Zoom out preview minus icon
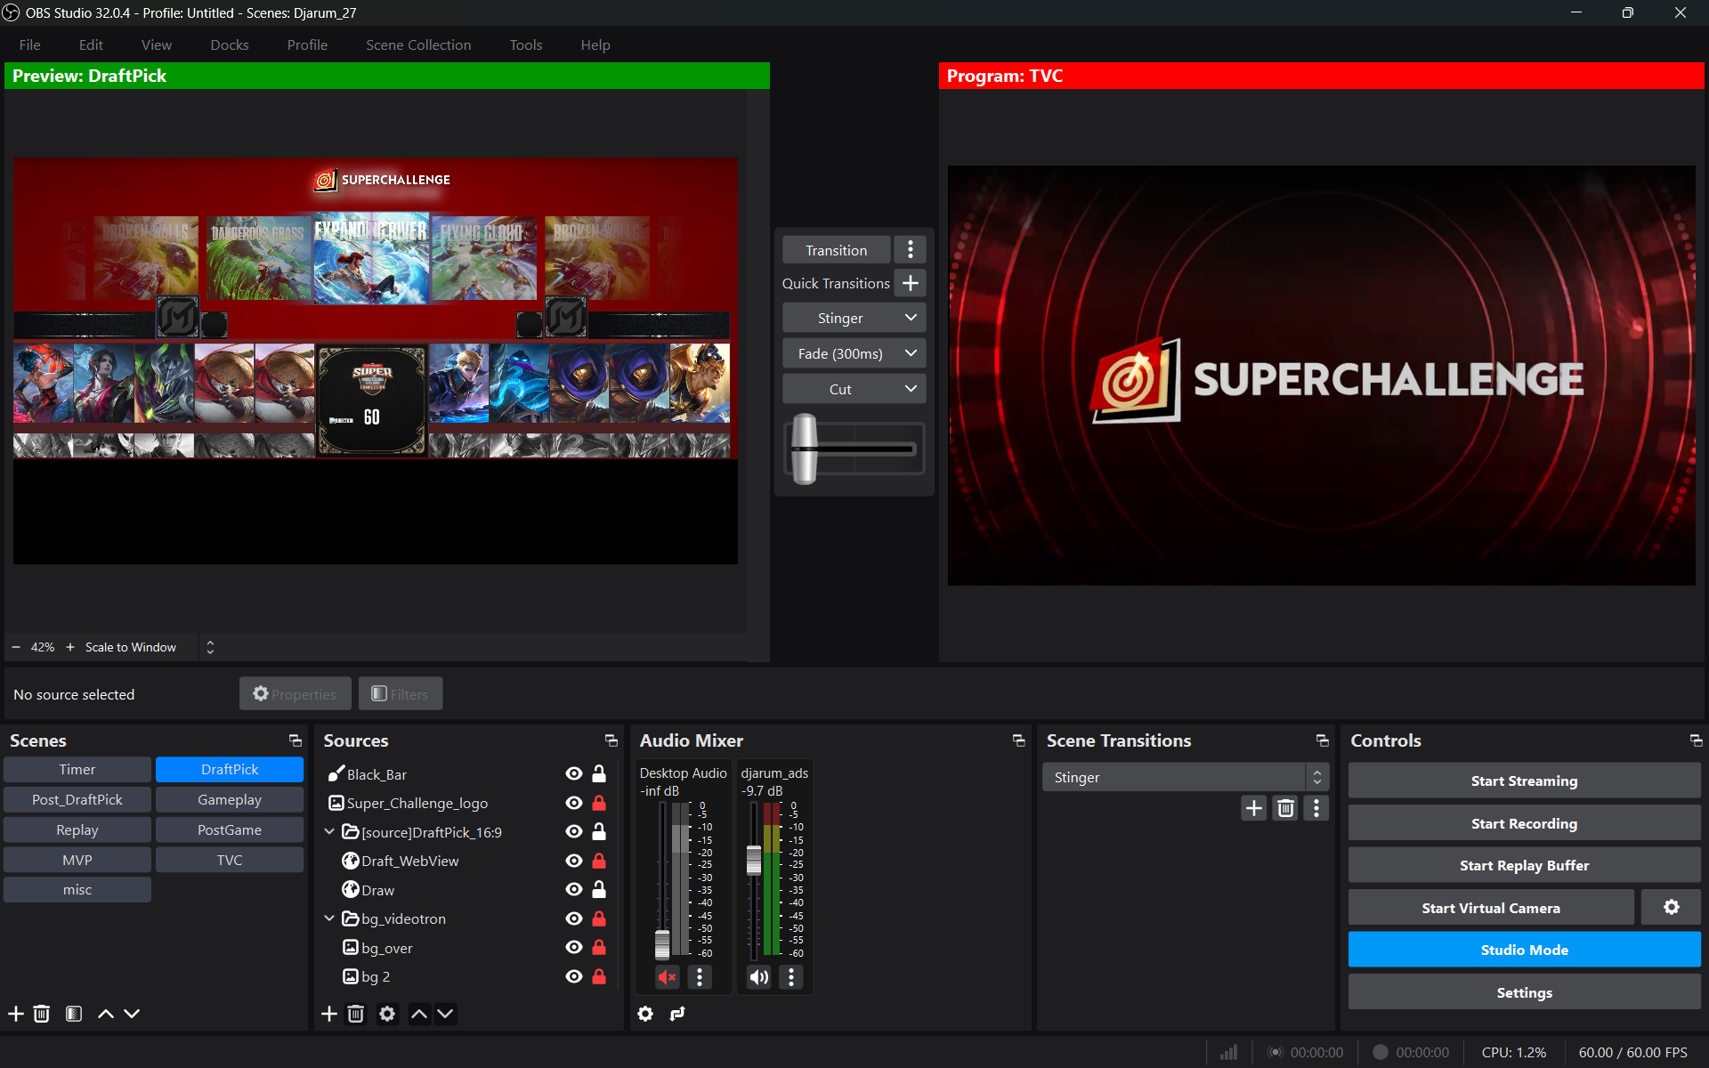Viewport: 1709px width, 1068px height. point(16,647)
